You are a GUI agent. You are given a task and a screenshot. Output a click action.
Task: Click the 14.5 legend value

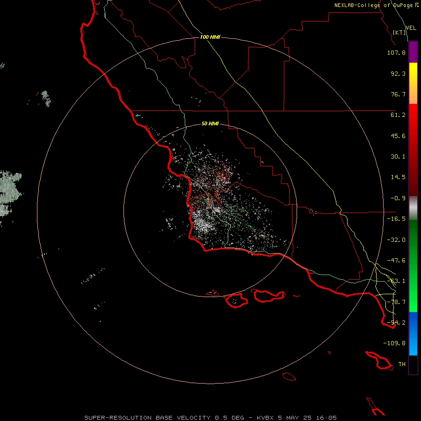[x=398, y=177]
